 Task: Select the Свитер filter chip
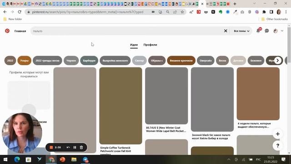(x=139, y=61)
